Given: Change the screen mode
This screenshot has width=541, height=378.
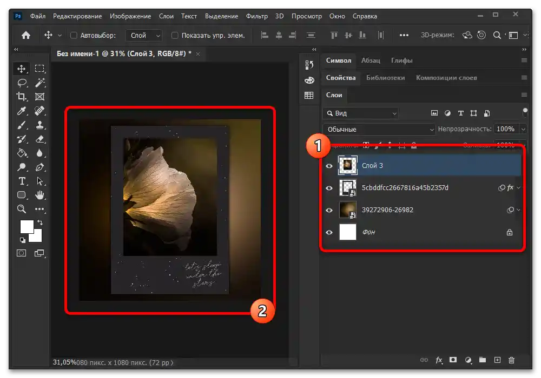Looking at the screenshot, I should pos(39,253).
